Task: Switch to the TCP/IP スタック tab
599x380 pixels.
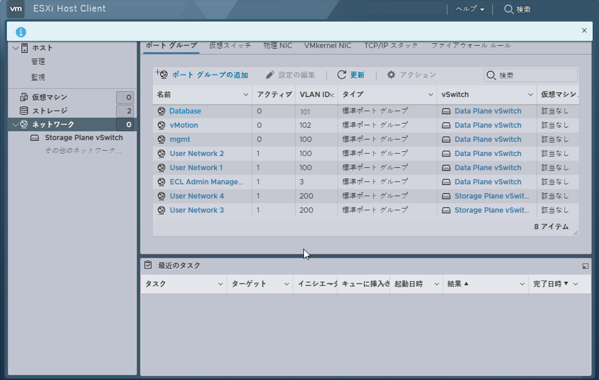Action: click(x=391, y=46)
